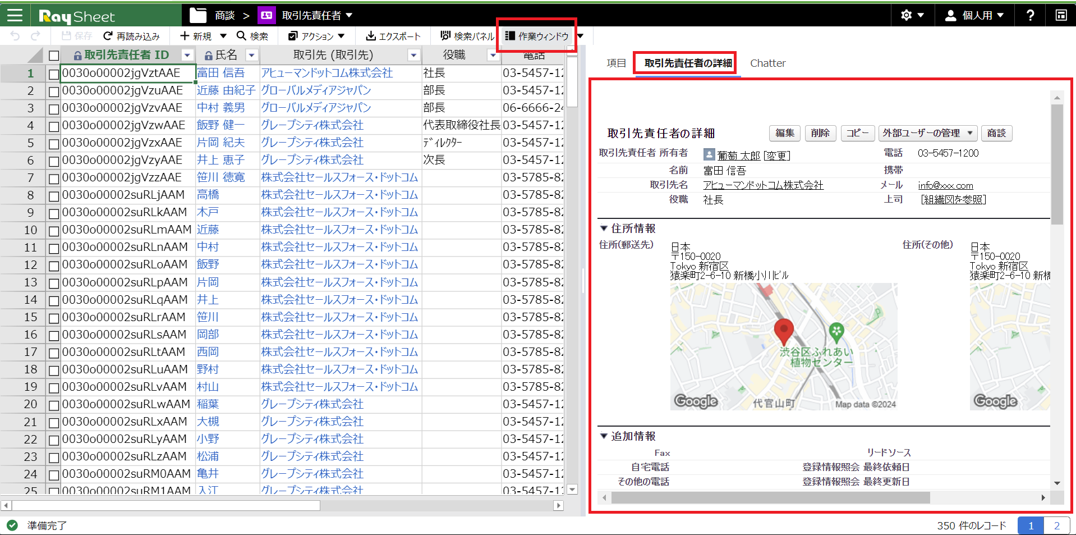Open the 近藤 由紀子 name link

pos(226,90)
